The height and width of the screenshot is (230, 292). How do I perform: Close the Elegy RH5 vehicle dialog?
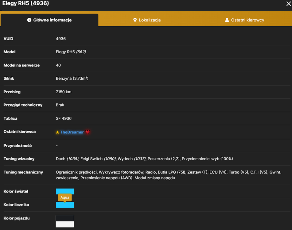288,4
